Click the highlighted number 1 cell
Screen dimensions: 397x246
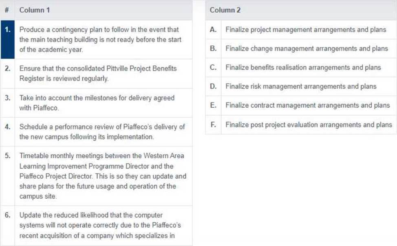tap(8, 40)
